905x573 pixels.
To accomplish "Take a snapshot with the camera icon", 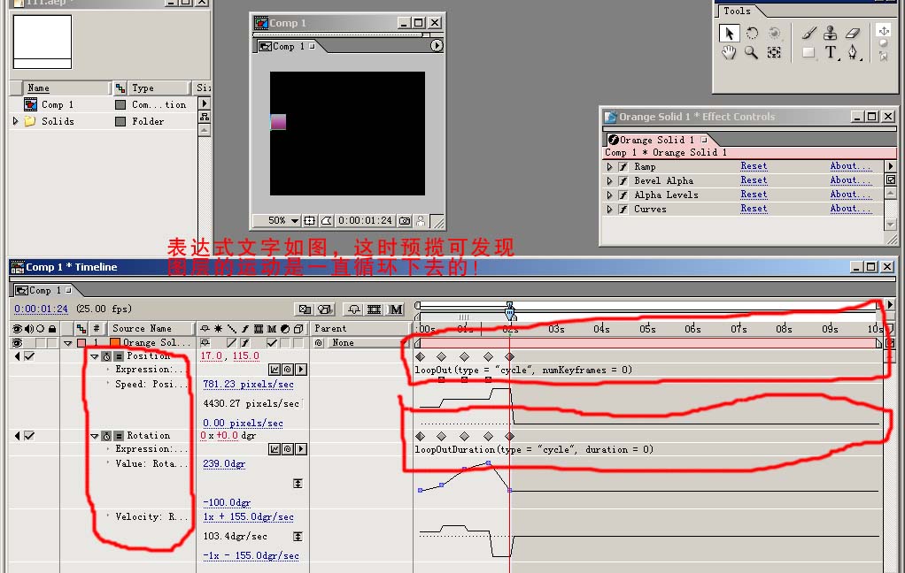I will point(405,220).
